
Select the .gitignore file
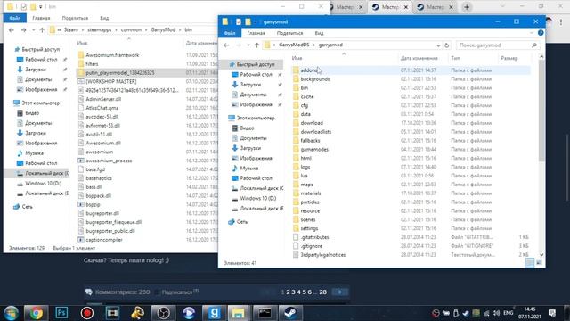coord(311,246)
